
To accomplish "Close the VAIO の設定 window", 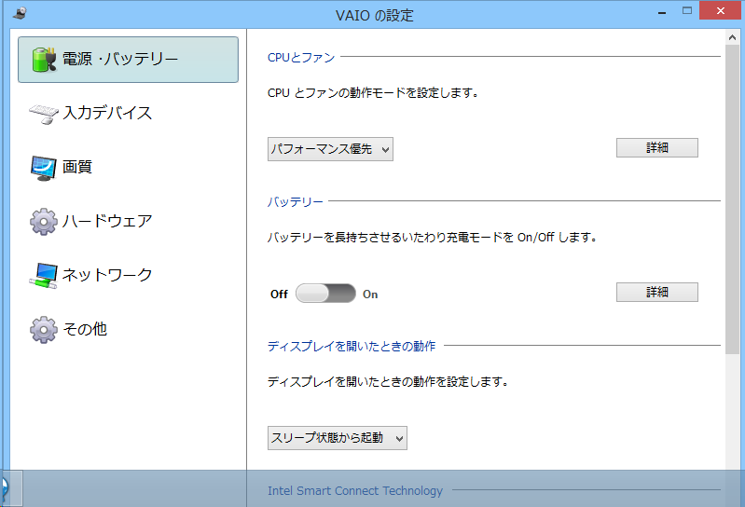I will tap(721, 10).
